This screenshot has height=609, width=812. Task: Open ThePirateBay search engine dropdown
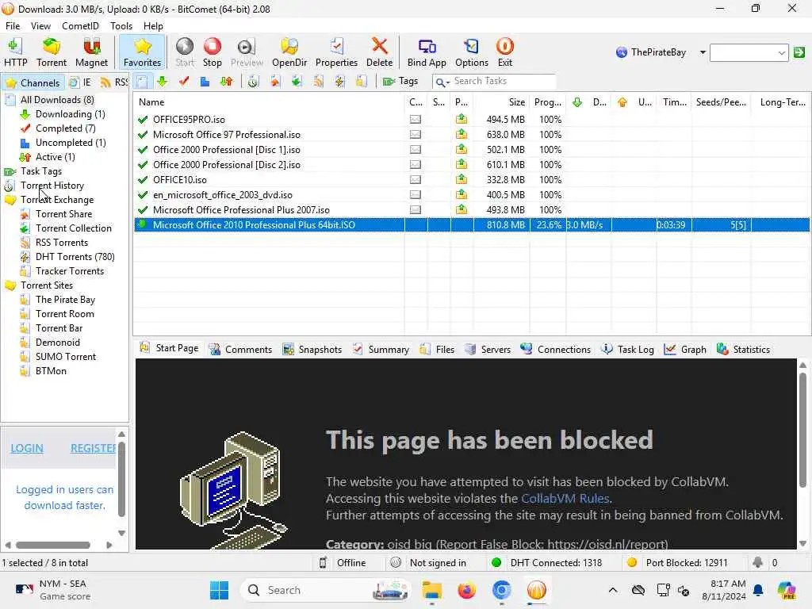pos(703,52)
